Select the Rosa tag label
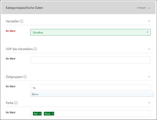 (x=48, y=114)
